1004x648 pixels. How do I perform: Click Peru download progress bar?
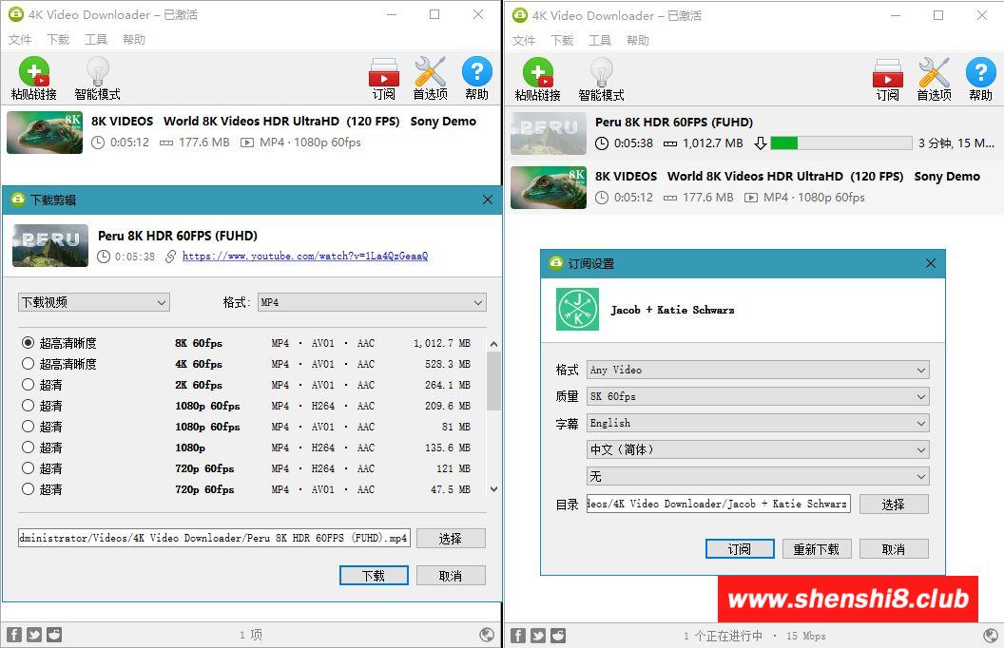tap(841, 143)
